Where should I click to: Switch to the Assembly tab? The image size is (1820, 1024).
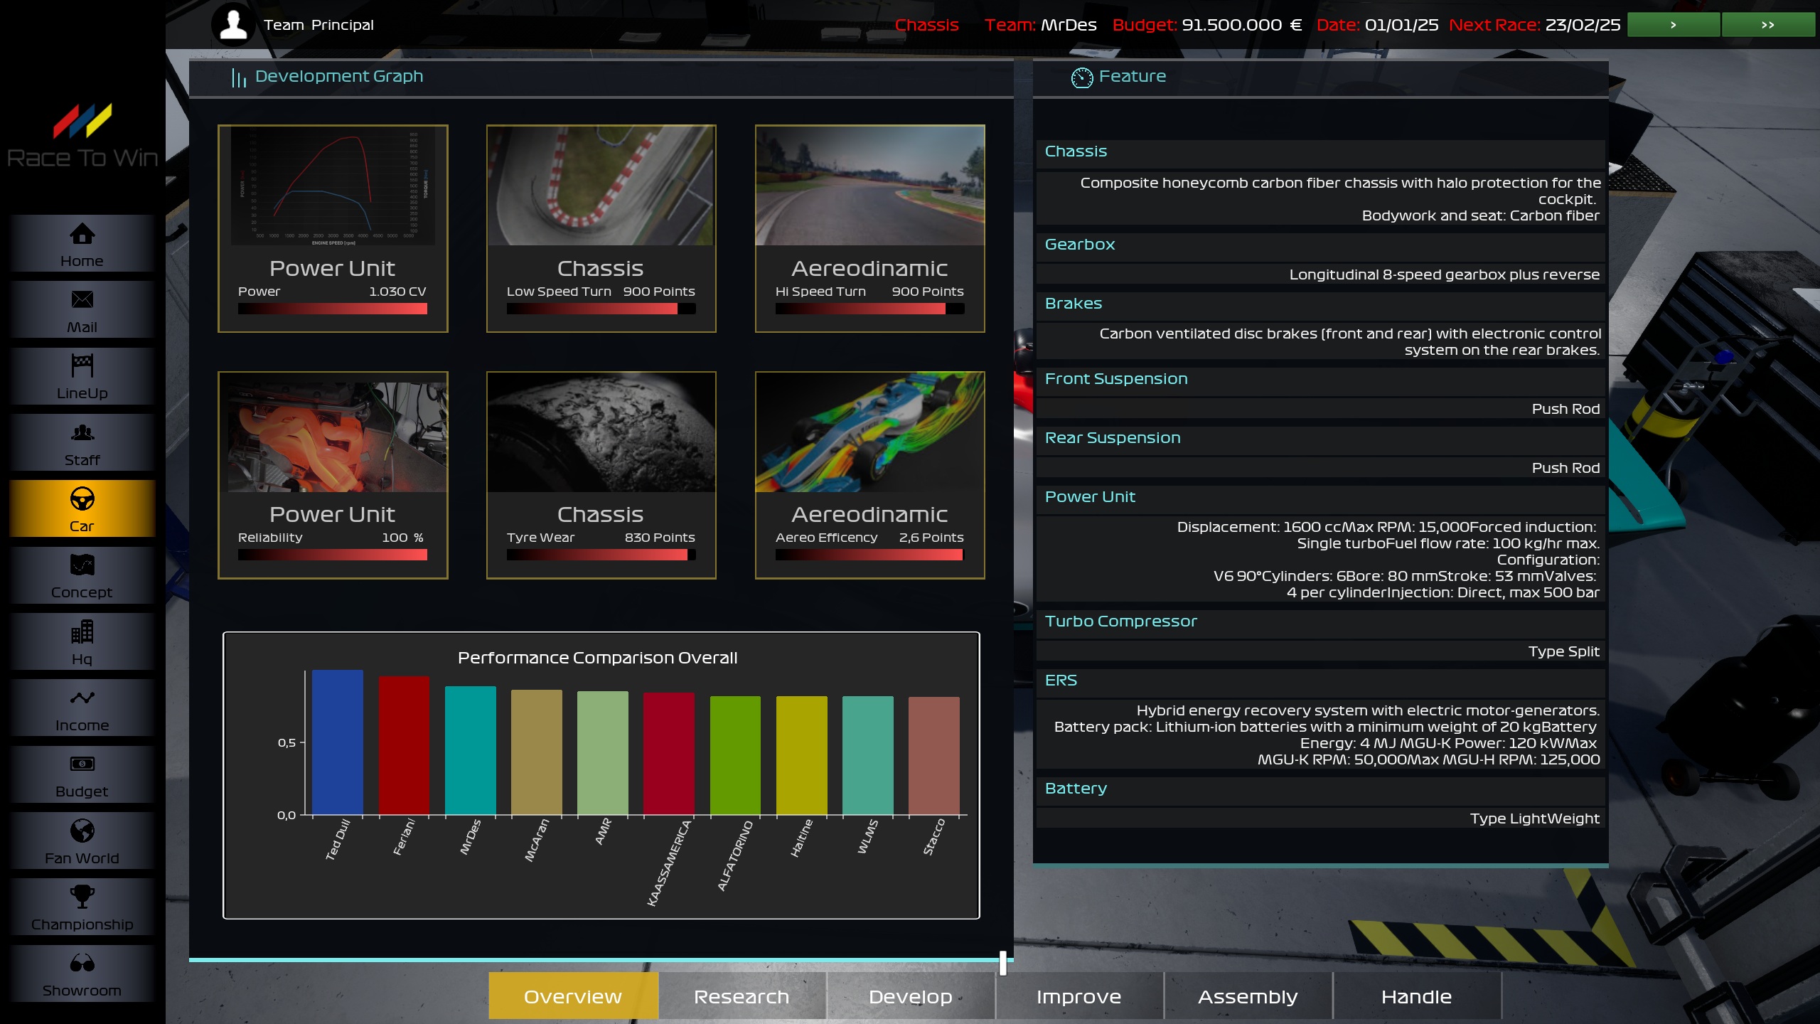tap(1248, 997)
